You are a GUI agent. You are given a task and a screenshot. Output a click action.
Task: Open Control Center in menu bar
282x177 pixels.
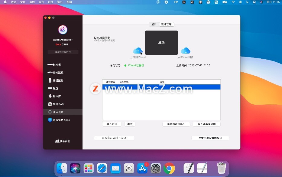coord(254,2)
